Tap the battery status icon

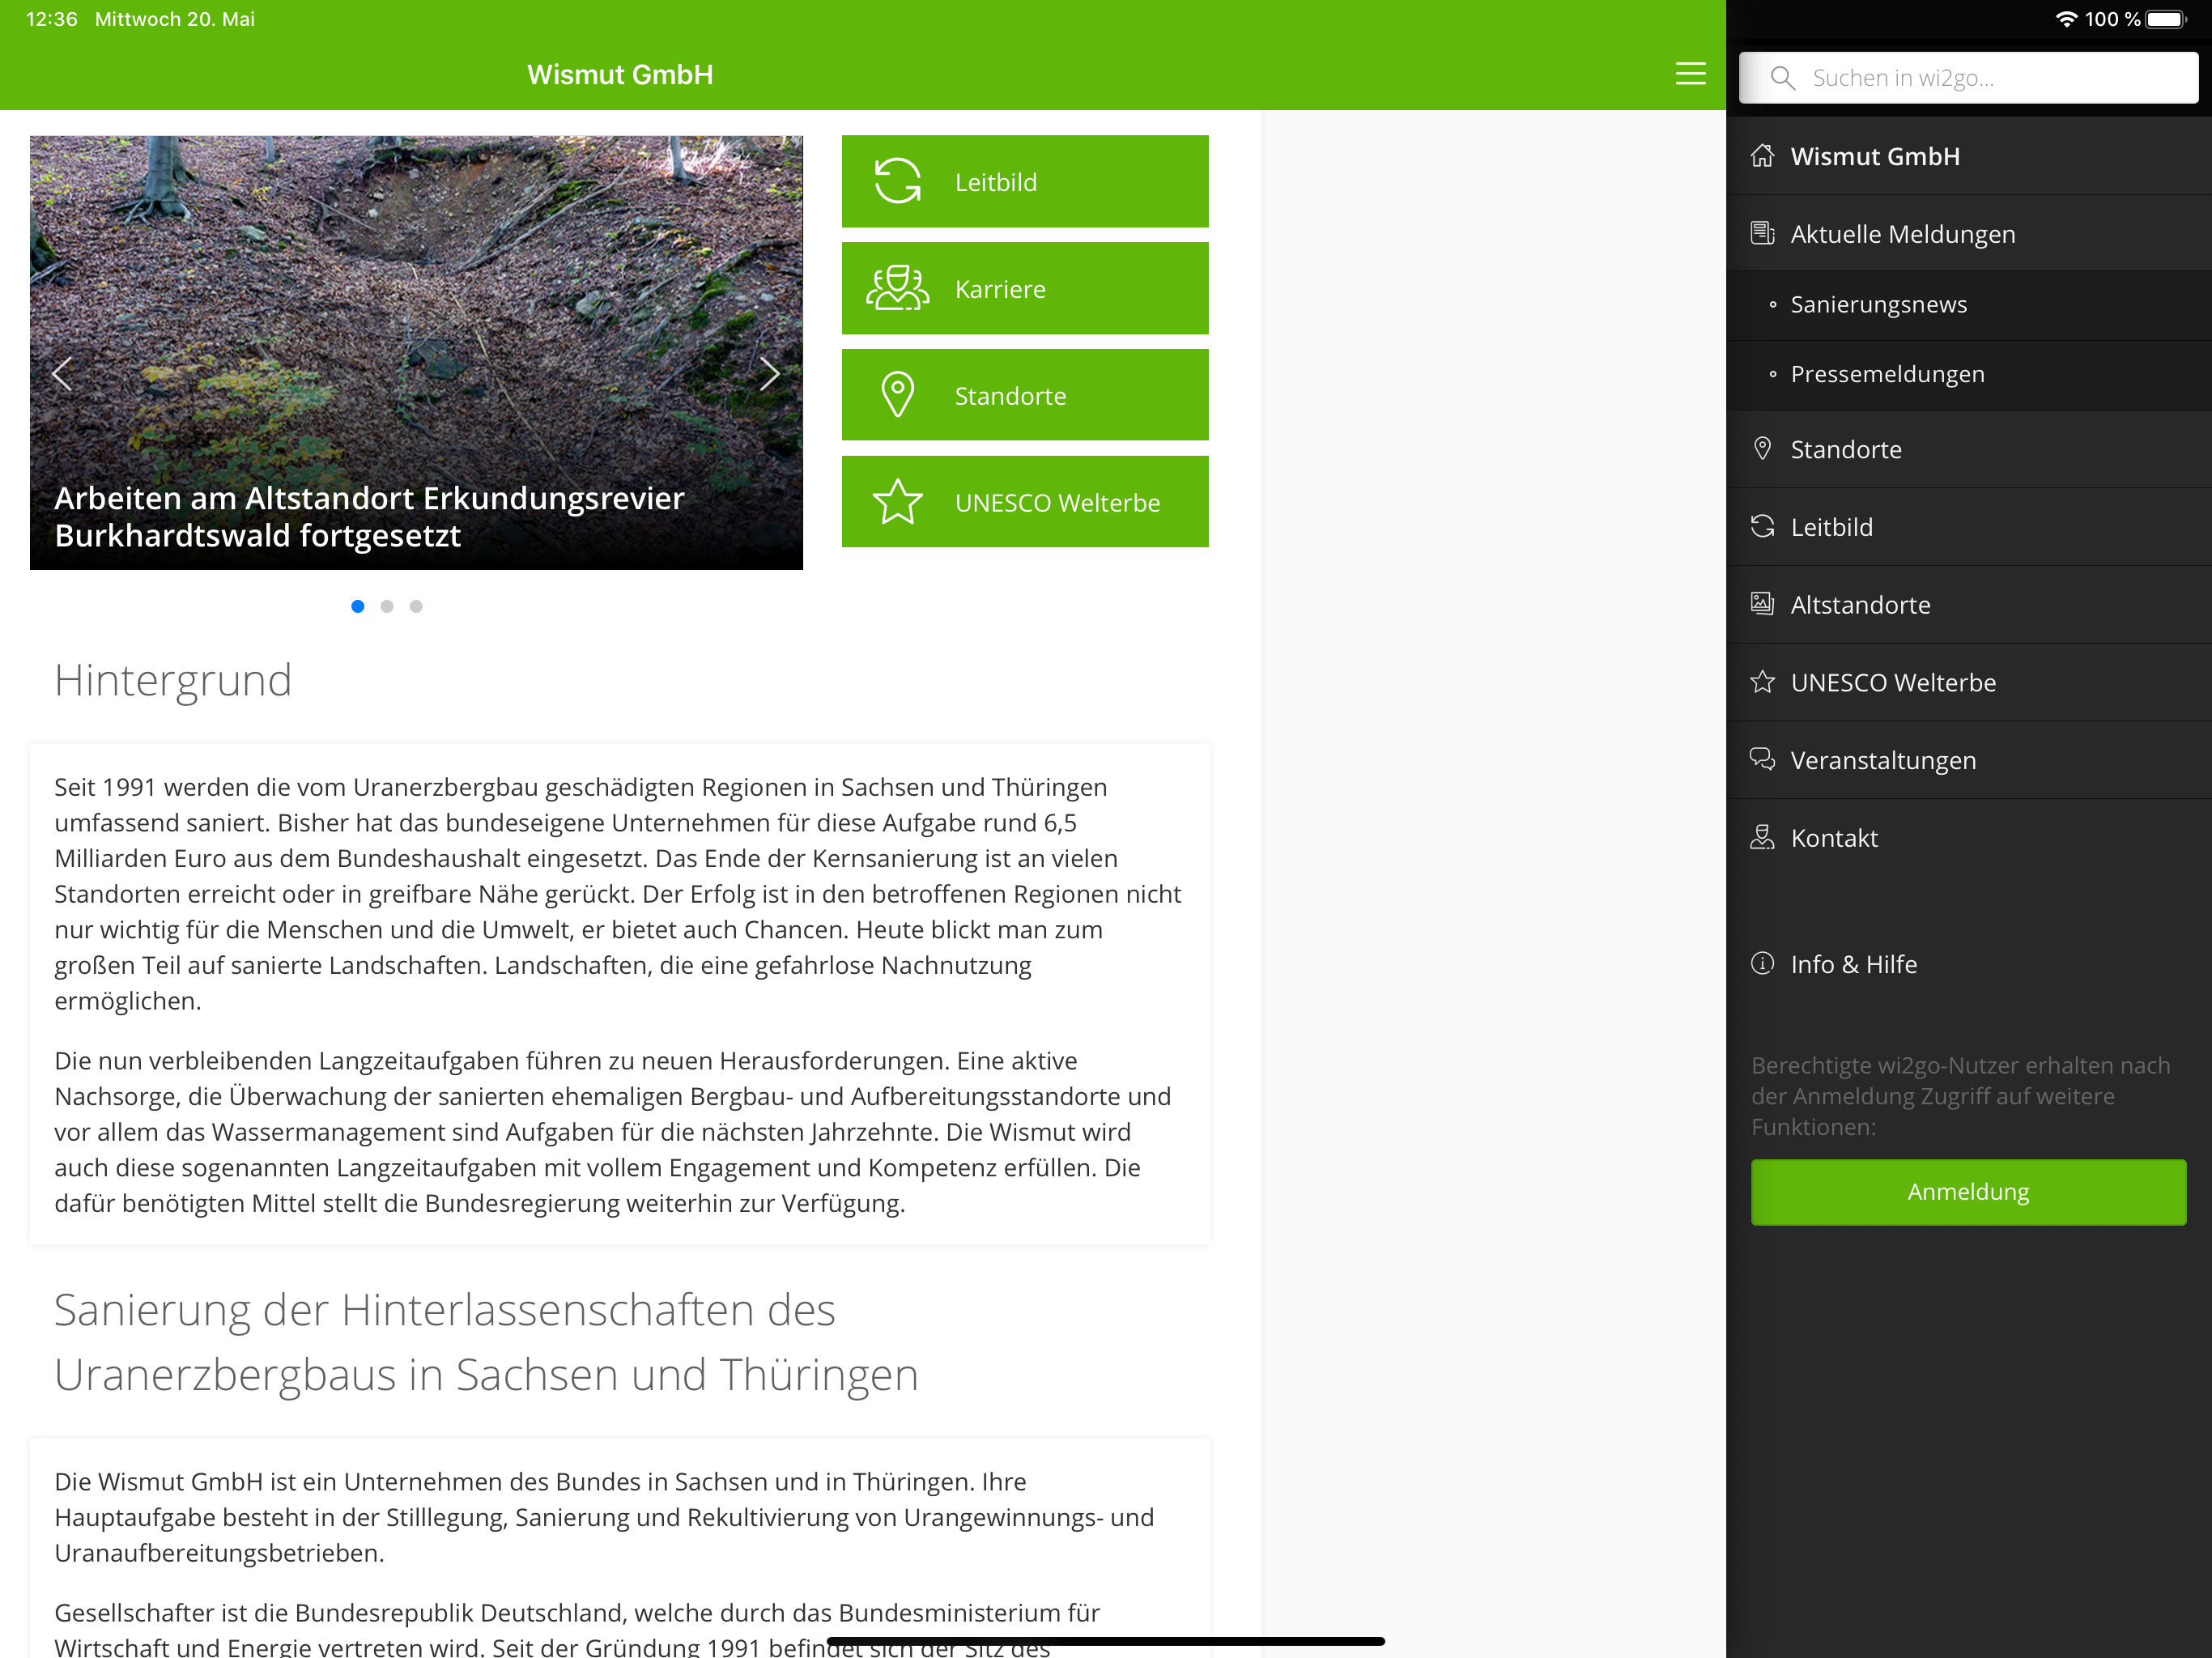point(2166,19)
